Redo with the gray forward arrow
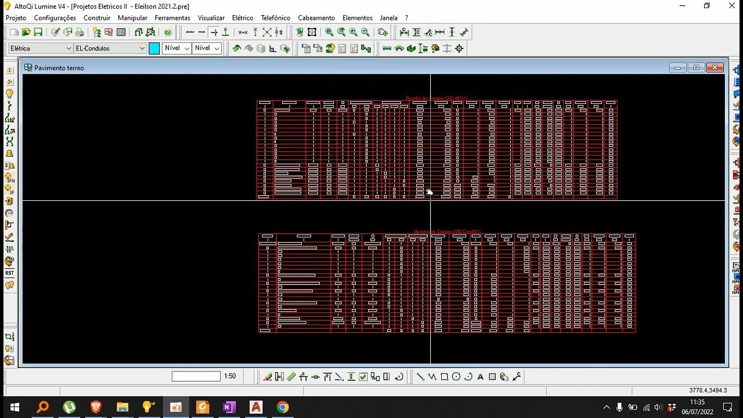The height and width of the screenshot is (418, 743). (x=249, y=48)
